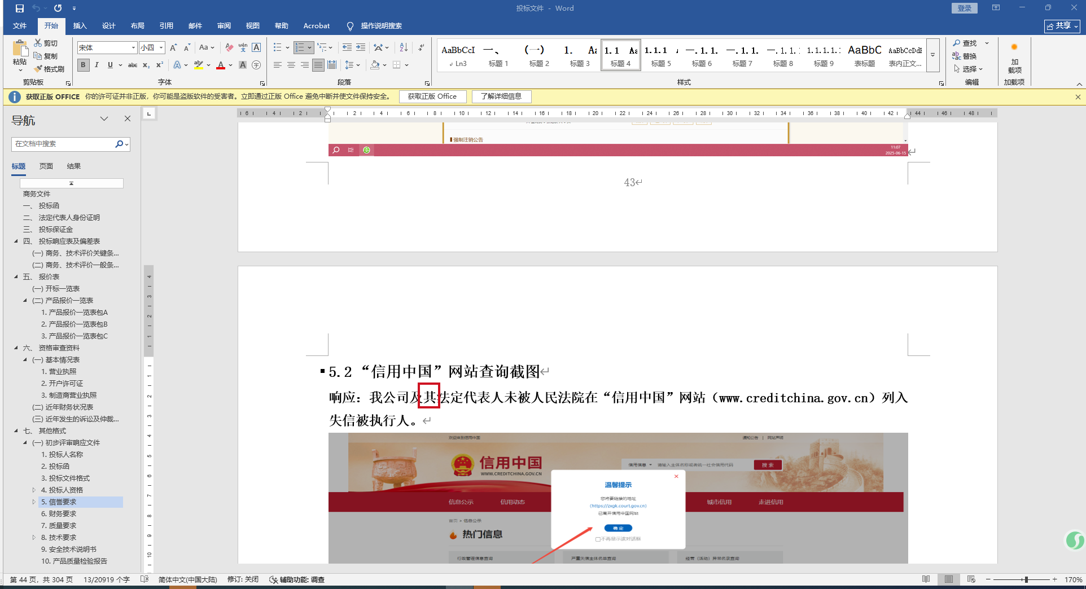Align the paragraph to the left
This screenshot has height=589, width=1086.
278,65
